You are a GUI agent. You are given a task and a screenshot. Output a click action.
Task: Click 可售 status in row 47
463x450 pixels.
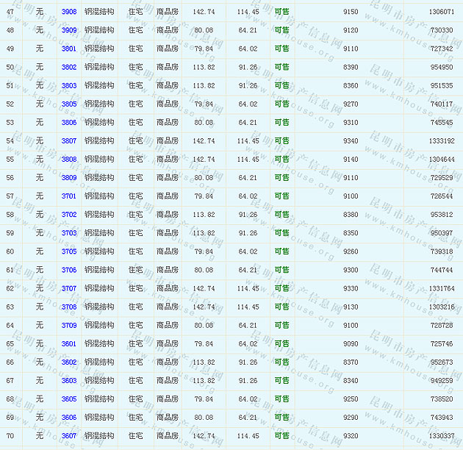point(281,12)
